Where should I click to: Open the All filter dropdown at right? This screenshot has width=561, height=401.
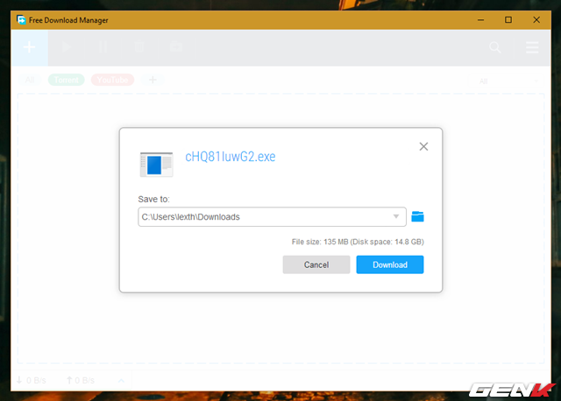[508, 81]
